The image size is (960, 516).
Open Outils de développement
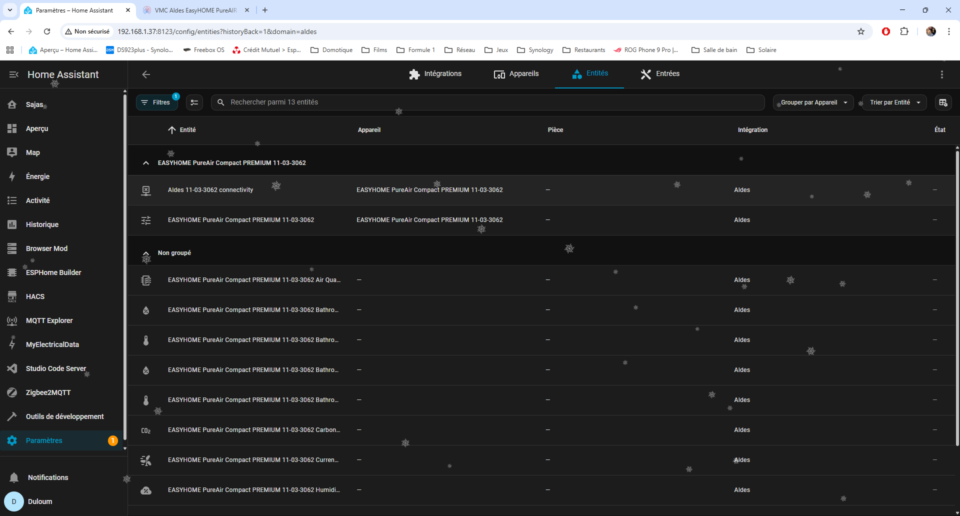click(61, 416)
